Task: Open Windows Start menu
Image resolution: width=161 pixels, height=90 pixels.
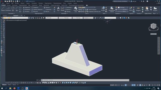Action: (2, 88)
